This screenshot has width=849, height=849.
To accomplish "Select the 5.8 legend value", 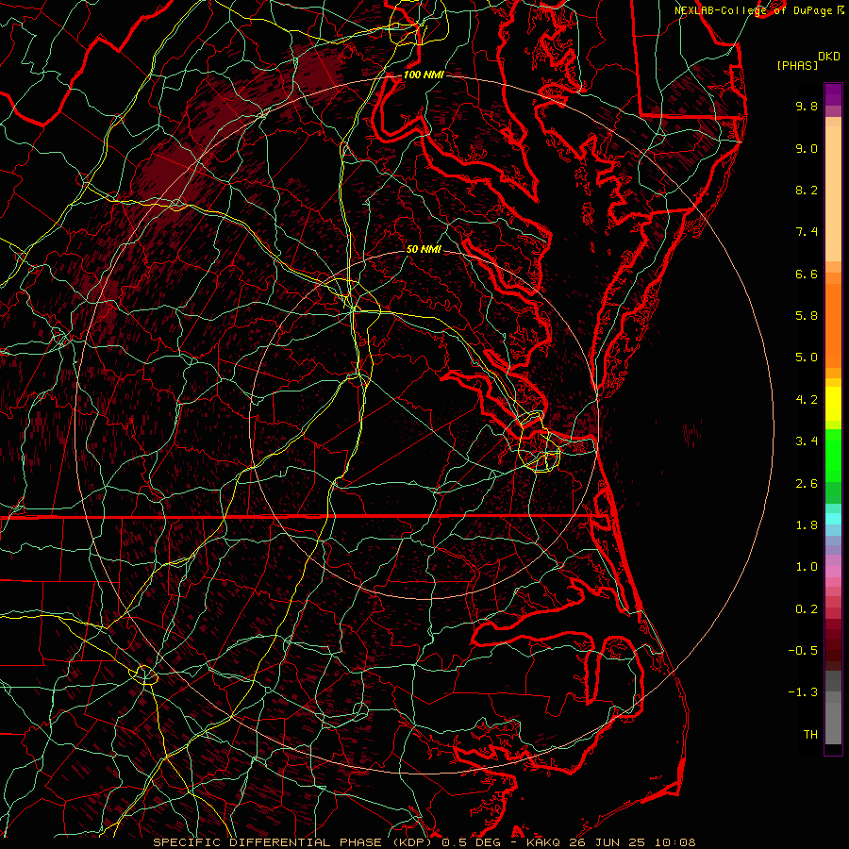I will pyautogui.click(x=807, y=316).
